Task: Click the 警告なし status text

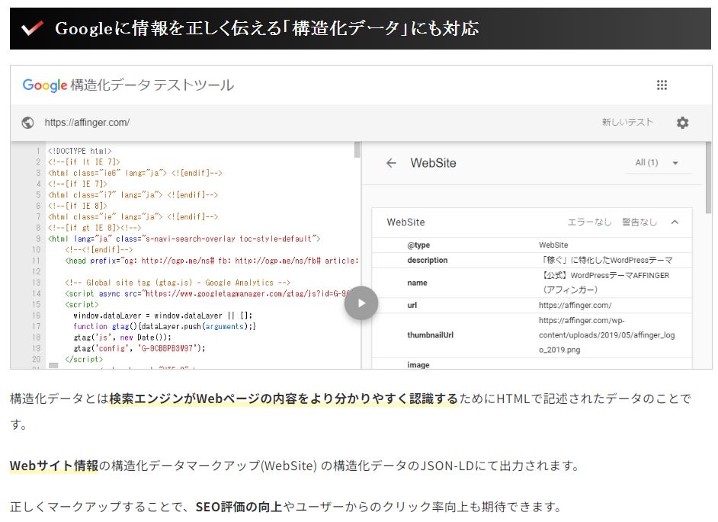Action: 639,222
